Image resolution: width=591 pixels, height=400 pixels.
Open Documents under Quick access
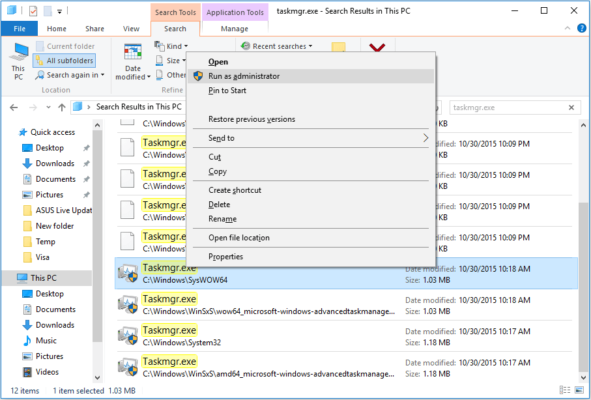click(x=55, y=179)
